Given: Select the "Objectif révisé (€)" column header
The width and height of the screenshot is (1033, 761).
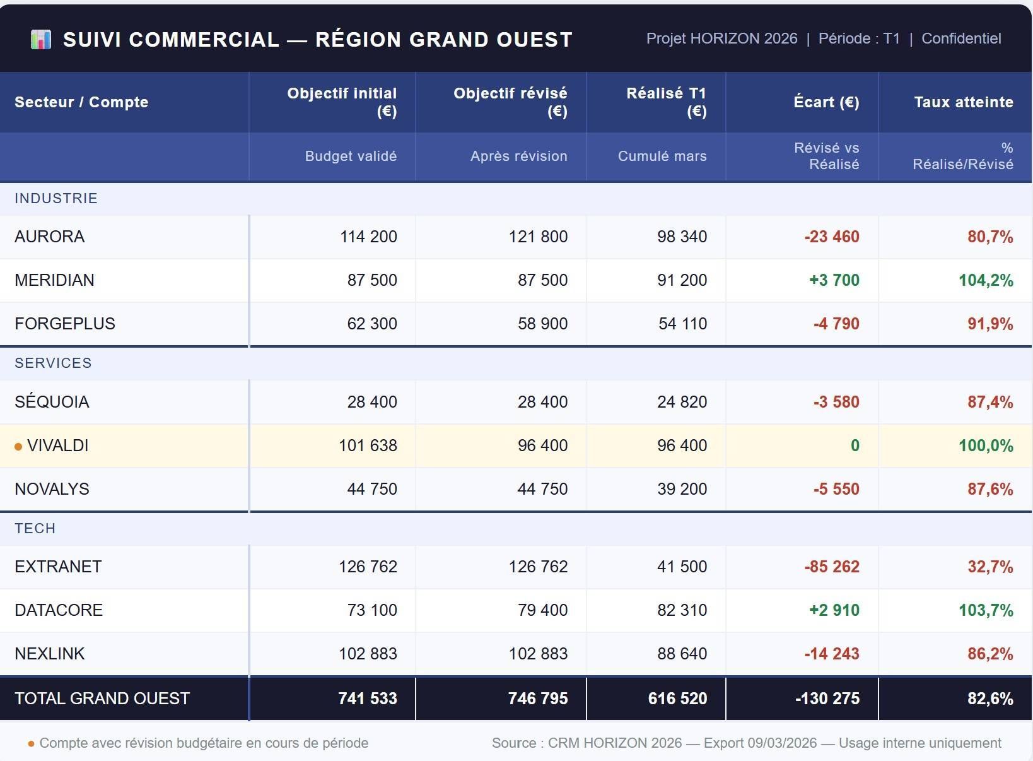Looking at the screenshot, I should [x=510, y=102].
